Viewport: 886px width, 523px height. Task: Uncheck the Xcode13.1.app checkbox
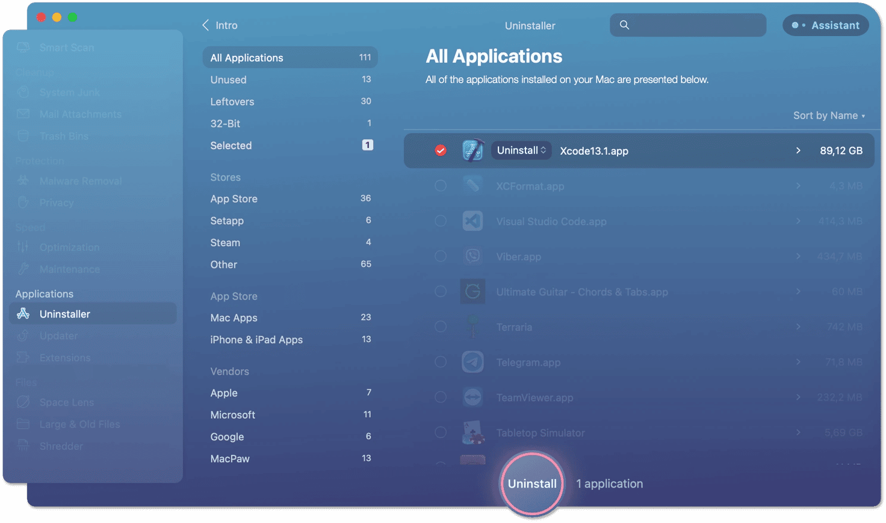[441, 150]
